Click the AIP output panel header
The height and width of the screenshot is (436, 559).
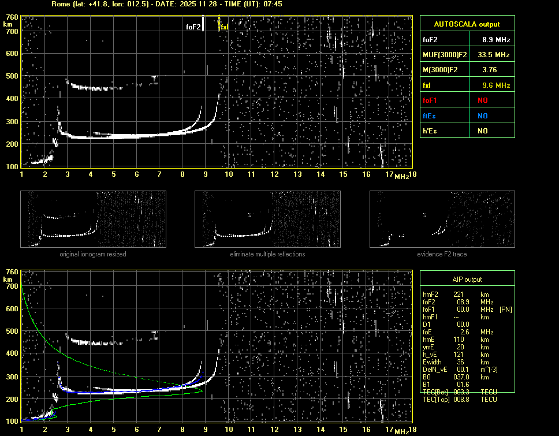[x=467, y=280]
